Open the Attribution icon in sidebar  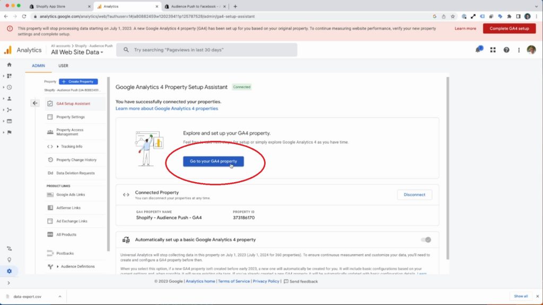pos(10,249)
